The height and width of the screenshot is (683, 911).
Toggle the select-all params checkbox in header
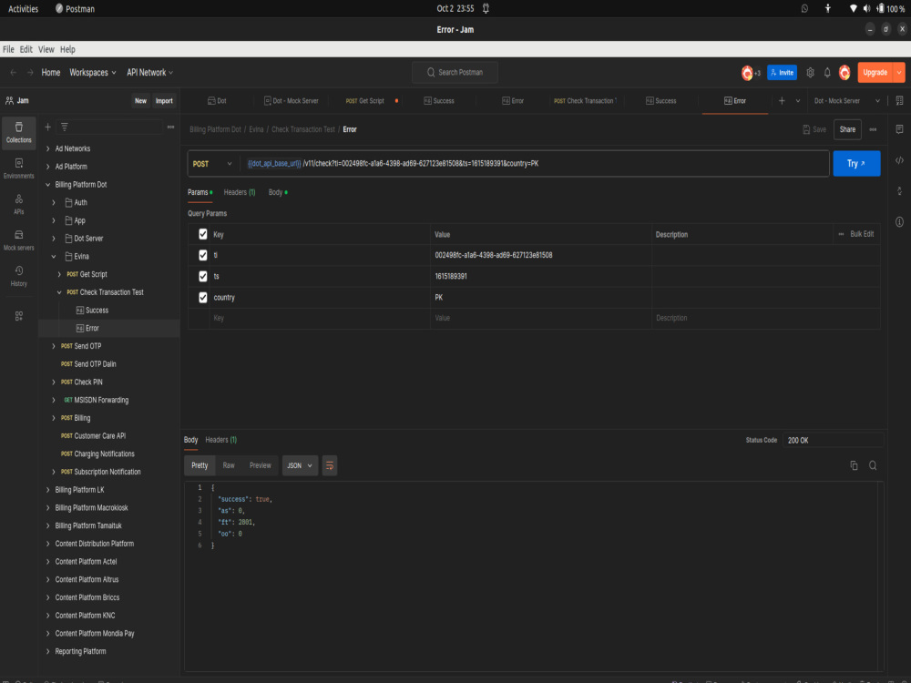[x=203, y=234]
